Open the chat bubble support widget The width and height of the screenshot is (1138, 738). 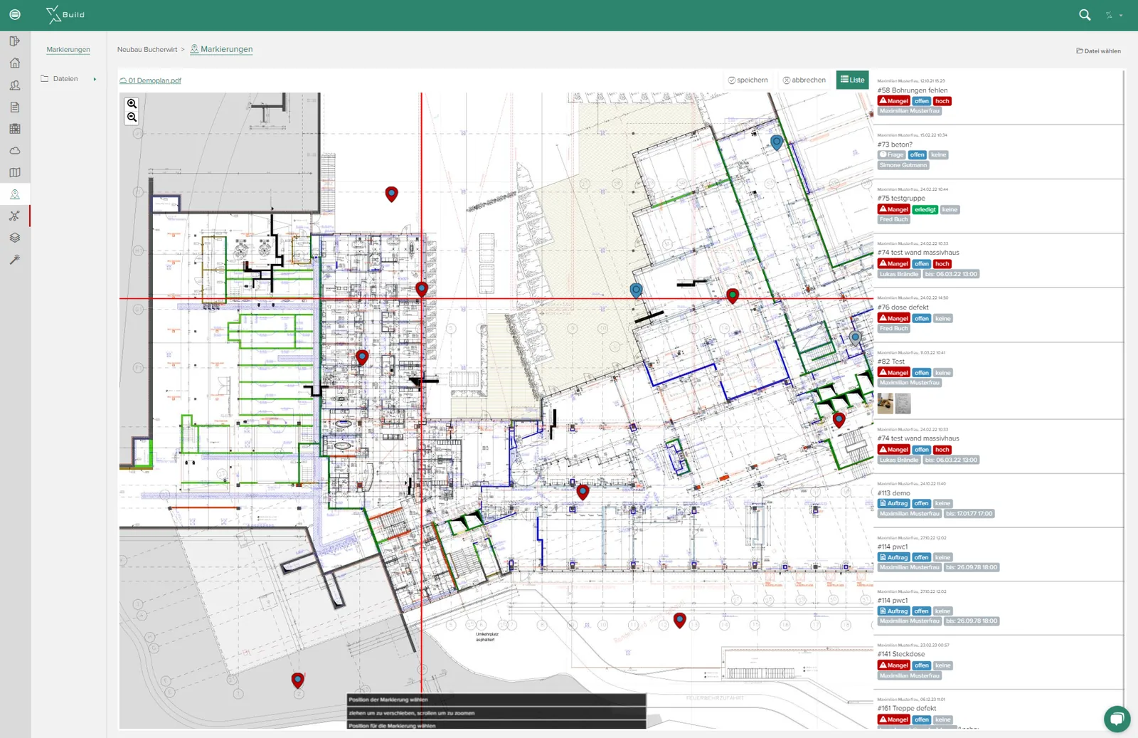pos(1117,719)
